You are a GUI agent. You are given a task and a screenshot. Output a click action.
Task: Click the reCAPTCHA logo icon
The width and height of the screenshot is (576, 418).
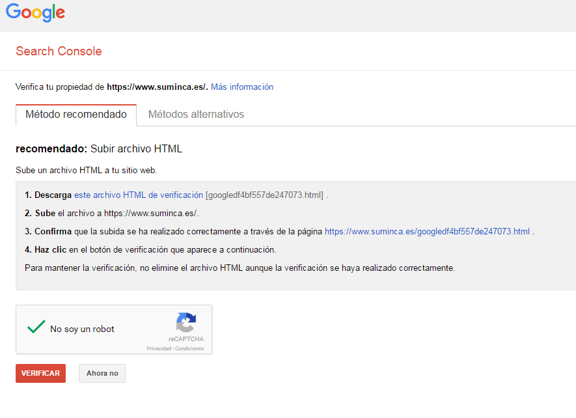coord(186,322)
